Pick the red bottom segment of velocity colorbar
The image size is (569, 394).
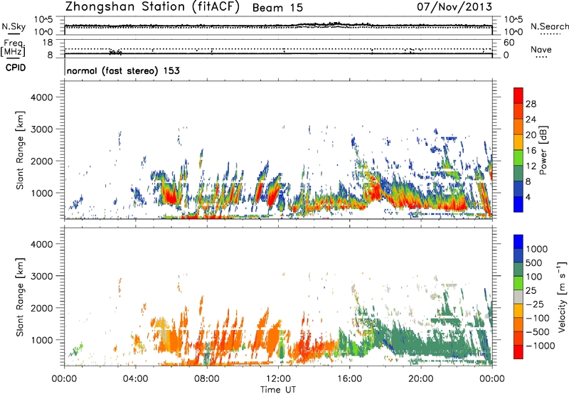519,352
